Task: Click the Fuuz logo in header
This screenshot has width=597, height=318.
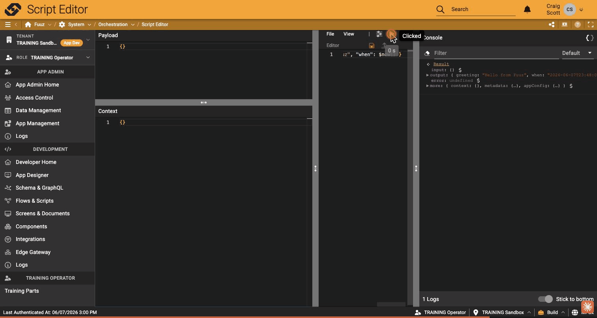Action: pos(13,9)
